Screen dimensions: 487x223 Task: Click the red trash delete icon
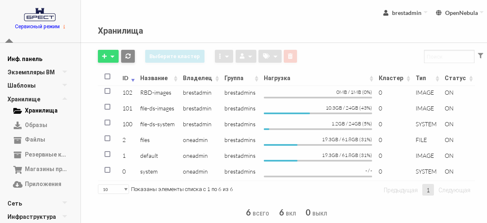click(290, 56)
